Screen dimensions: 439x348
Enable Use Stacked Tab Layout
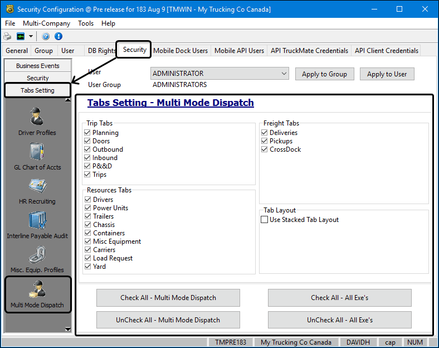tap(265, 220)
